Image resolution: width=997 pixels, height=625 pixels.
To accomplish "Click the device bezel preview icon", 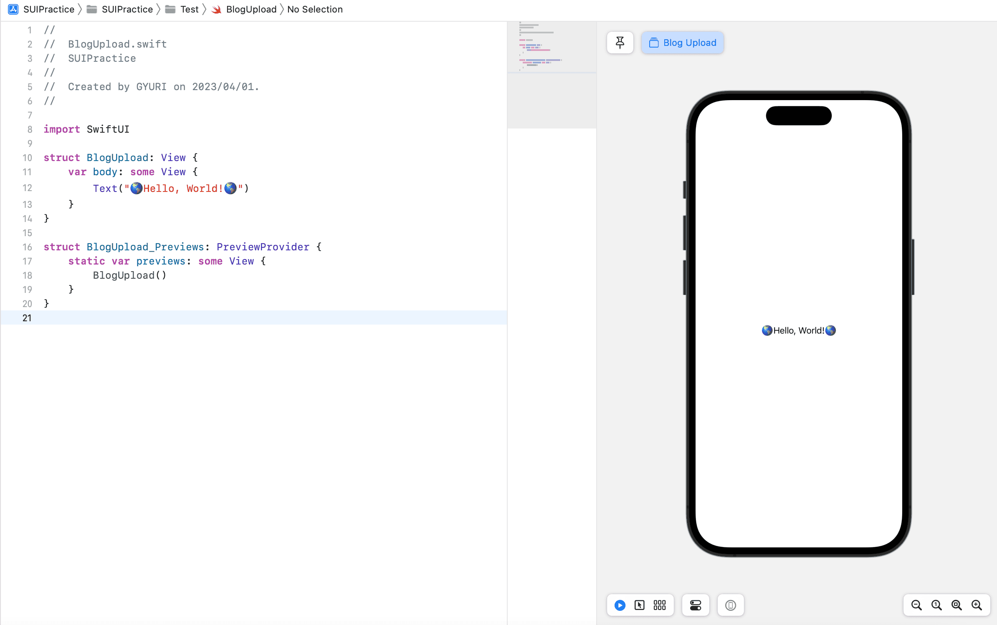I will click(730, 605).
